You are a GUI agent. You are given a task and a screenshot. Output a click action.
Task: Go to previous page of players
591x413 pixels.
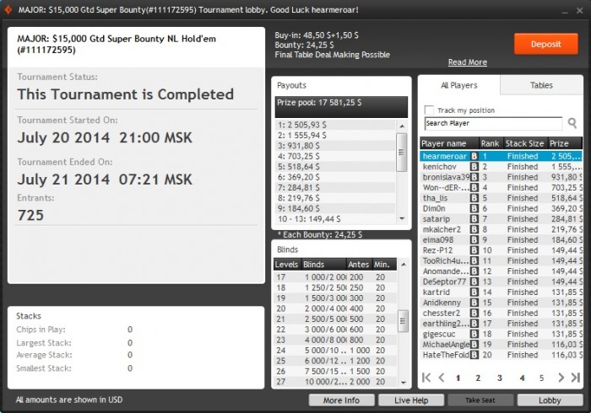tap(442, 378)
